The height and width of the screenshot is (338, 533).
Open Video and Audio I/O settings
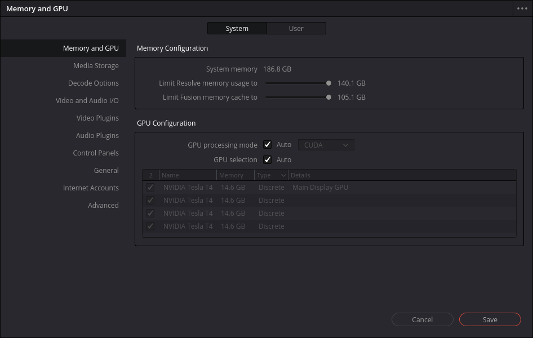click(x=87, y=100)
